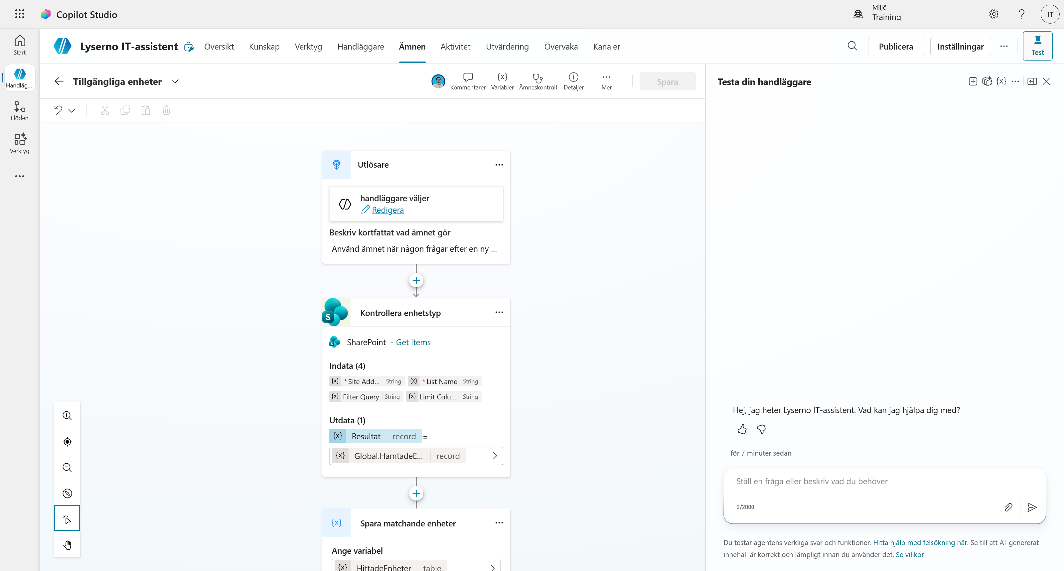Open the Handläggare tab

click(x=361, y=46)
